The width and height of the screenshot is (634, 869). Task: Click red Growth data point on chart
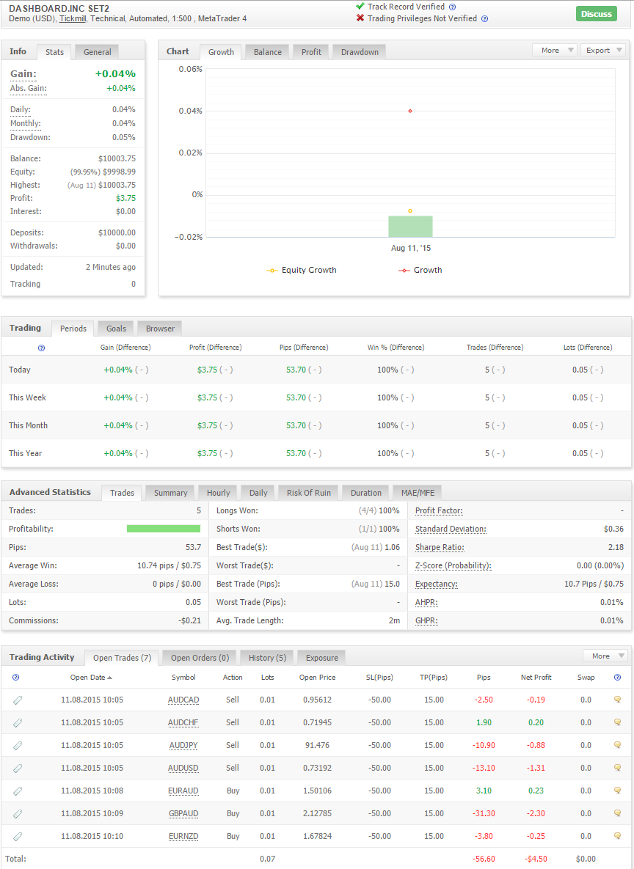point(410,111)
